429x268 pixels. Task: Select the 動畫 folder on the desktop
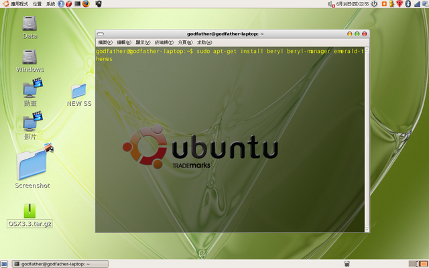click(x=32, y=88)
